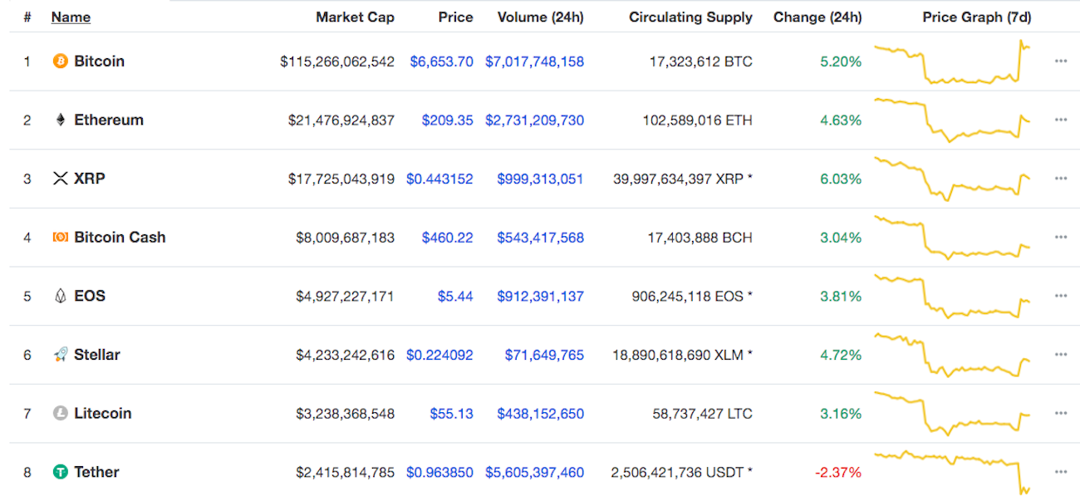Image resolution: width=1080 pixels, height=501 pixels.
Task: Open the more options menu for Bitcoin Cash
Action: pyautogui.click(x=1060, y=238)
